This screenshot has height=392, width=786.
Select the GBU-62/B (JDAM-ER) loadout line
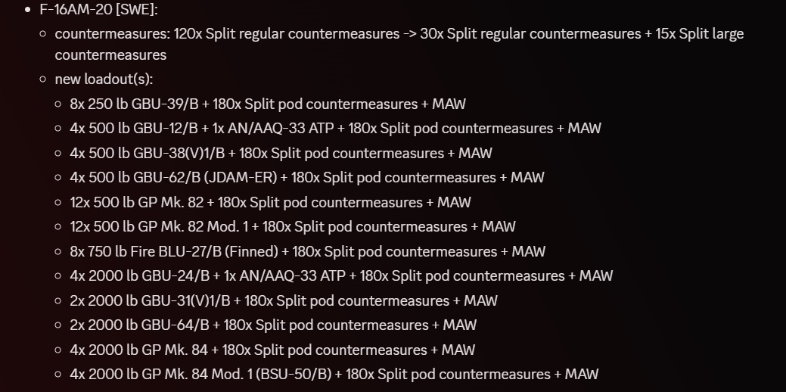306,177
